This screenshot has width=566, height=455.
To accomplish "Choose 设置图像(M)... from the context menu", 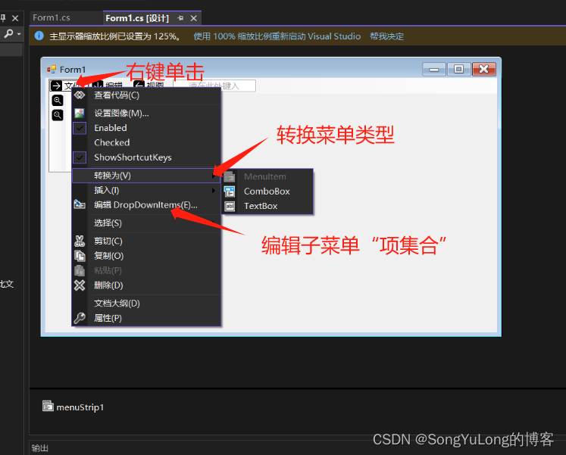I will point(146,114).
